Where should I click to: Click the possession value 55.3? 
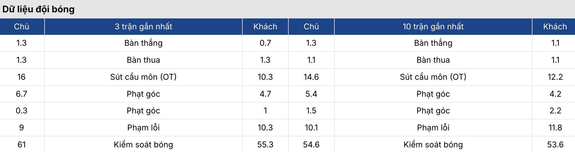point(265,144)
